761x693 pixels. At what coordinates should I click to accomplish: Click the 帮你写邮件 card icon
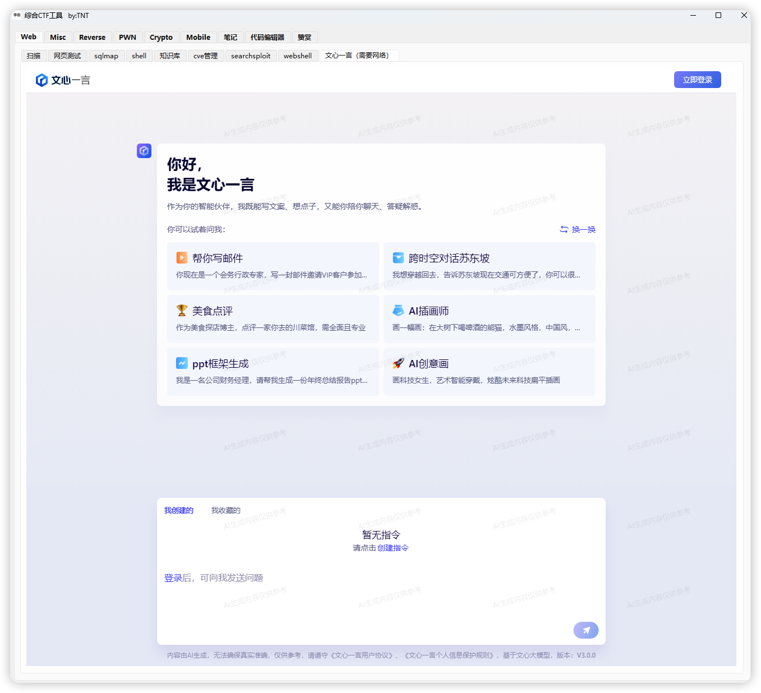point(182,257)
